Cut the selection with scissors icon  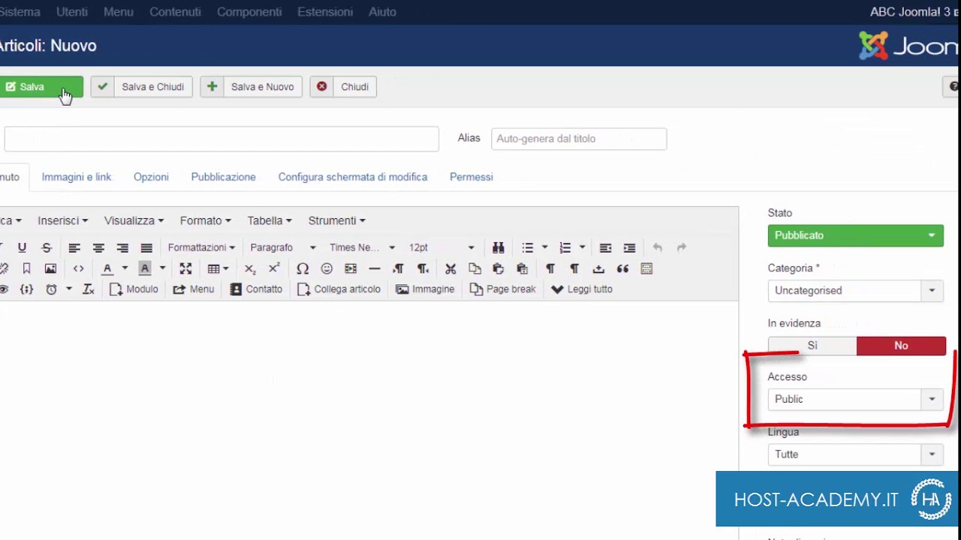(450, 268)
